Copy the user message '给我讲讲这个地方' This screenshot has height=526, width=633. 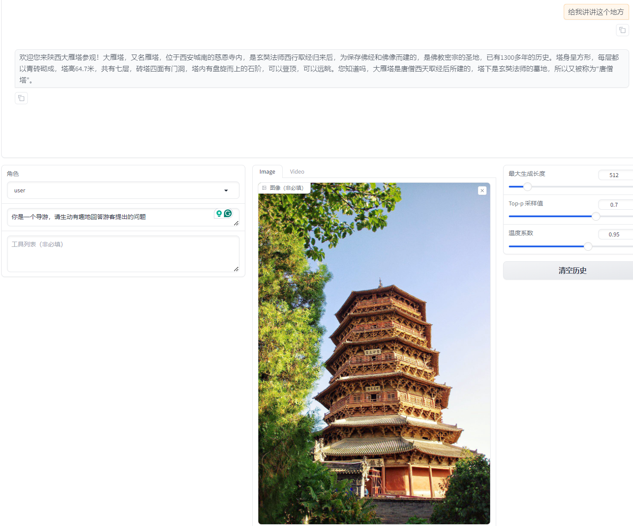(x=622, y=30)
